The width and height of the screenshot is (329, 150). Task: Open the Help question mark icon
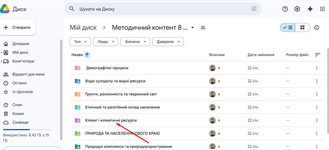(285, 9)
